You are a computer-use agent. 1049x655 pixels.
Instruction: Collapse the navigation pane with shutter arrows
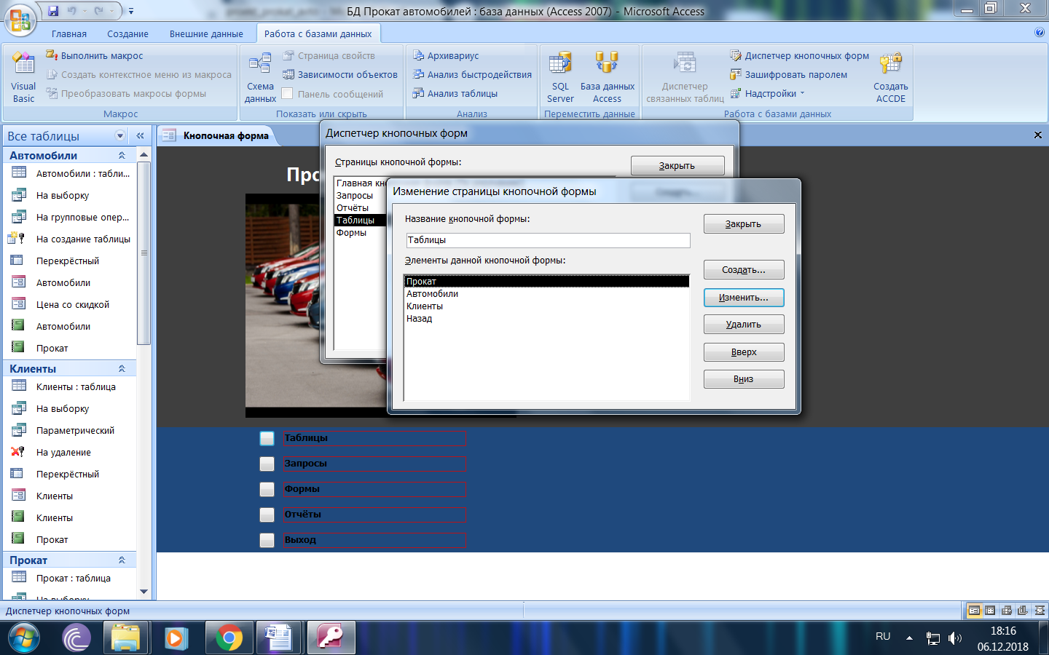pos(141,135)
